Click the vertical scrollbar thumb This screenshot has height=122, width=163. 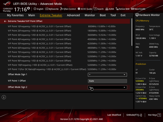(x=132, y=32)
